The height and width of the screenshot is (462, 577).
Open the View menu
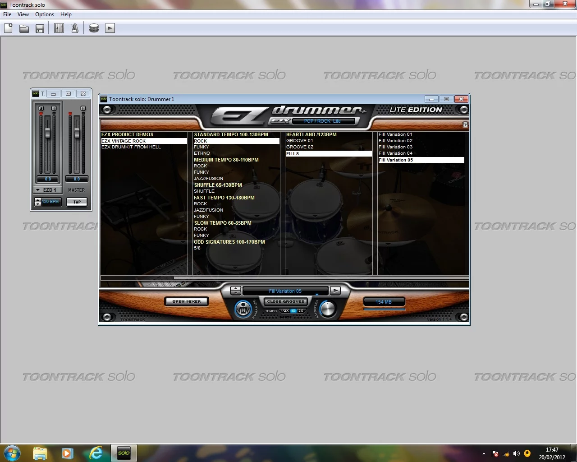click(x=23, y=14)
